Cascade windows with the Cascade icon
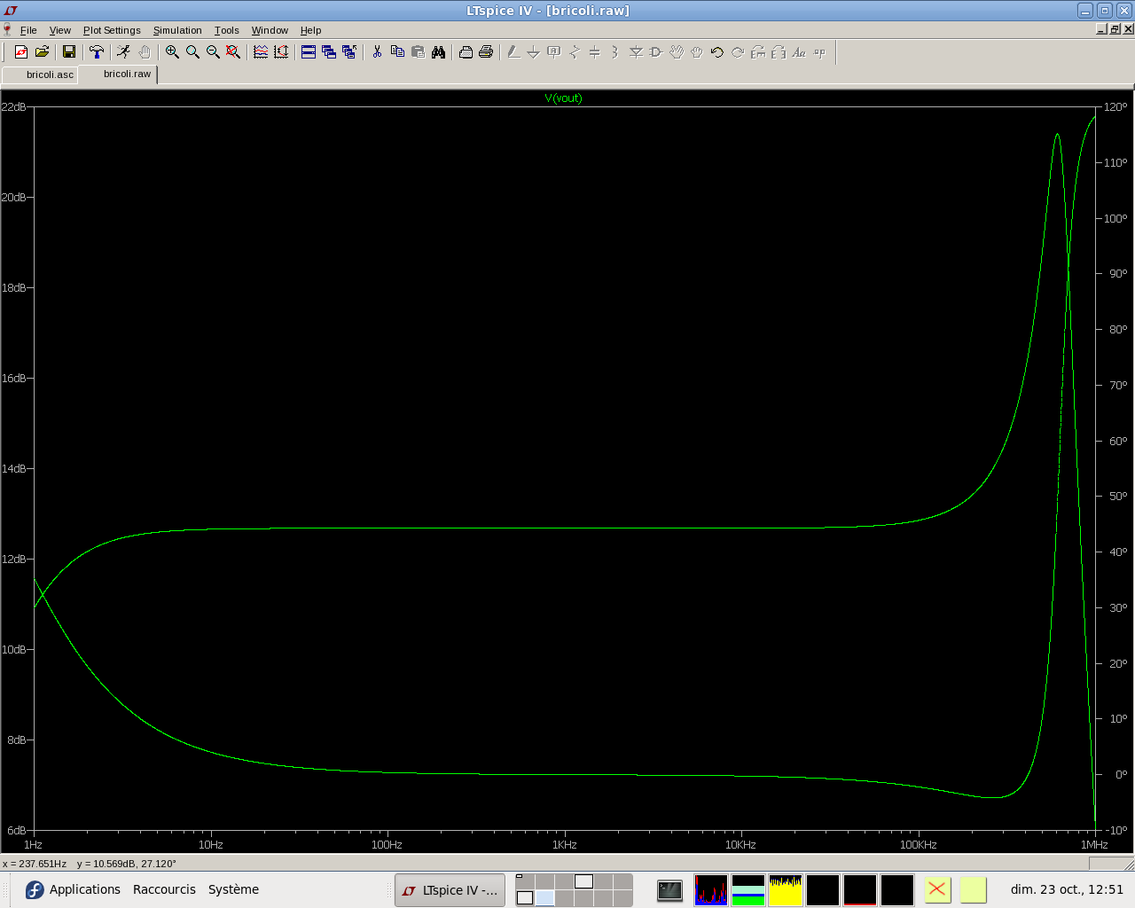 click(x=329, y=52)
